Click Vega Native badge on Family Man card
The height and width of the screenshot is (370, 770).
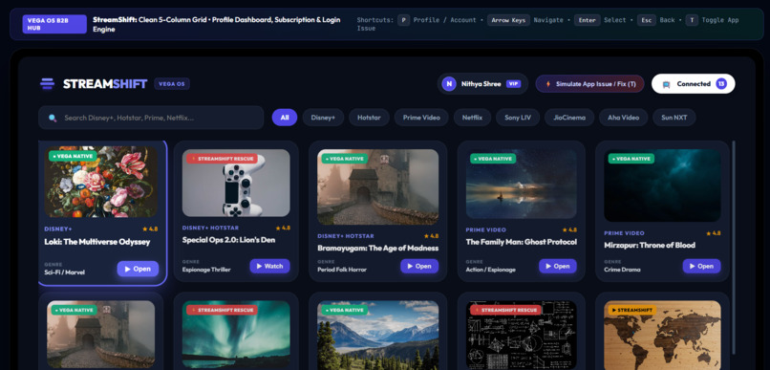click(493, 159)
